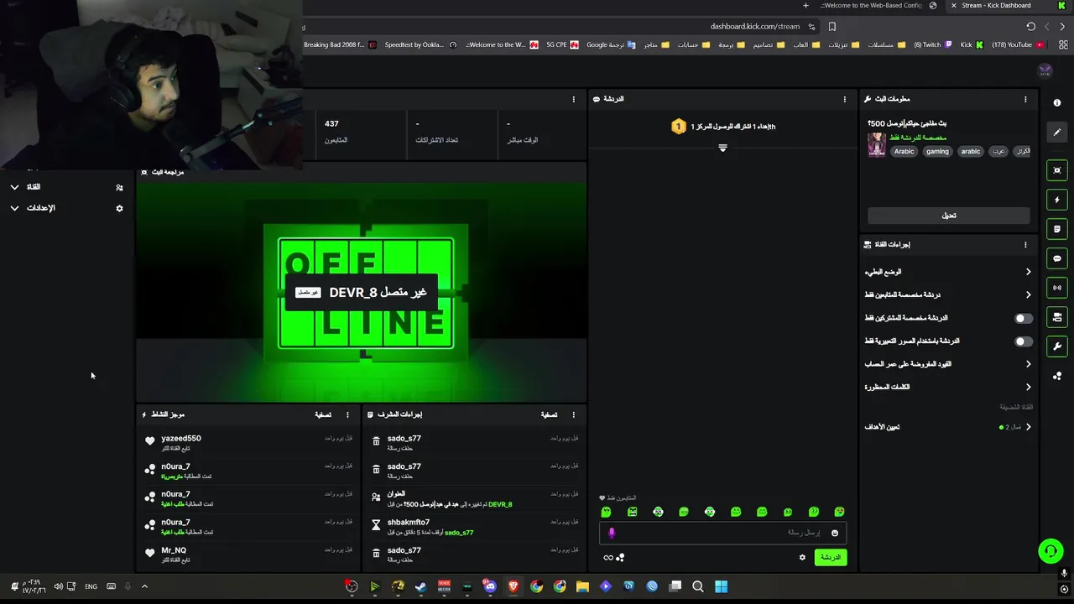The image size is (1074, 604).
Task: Select the gaming tag chip
Action: coord(937,152)
